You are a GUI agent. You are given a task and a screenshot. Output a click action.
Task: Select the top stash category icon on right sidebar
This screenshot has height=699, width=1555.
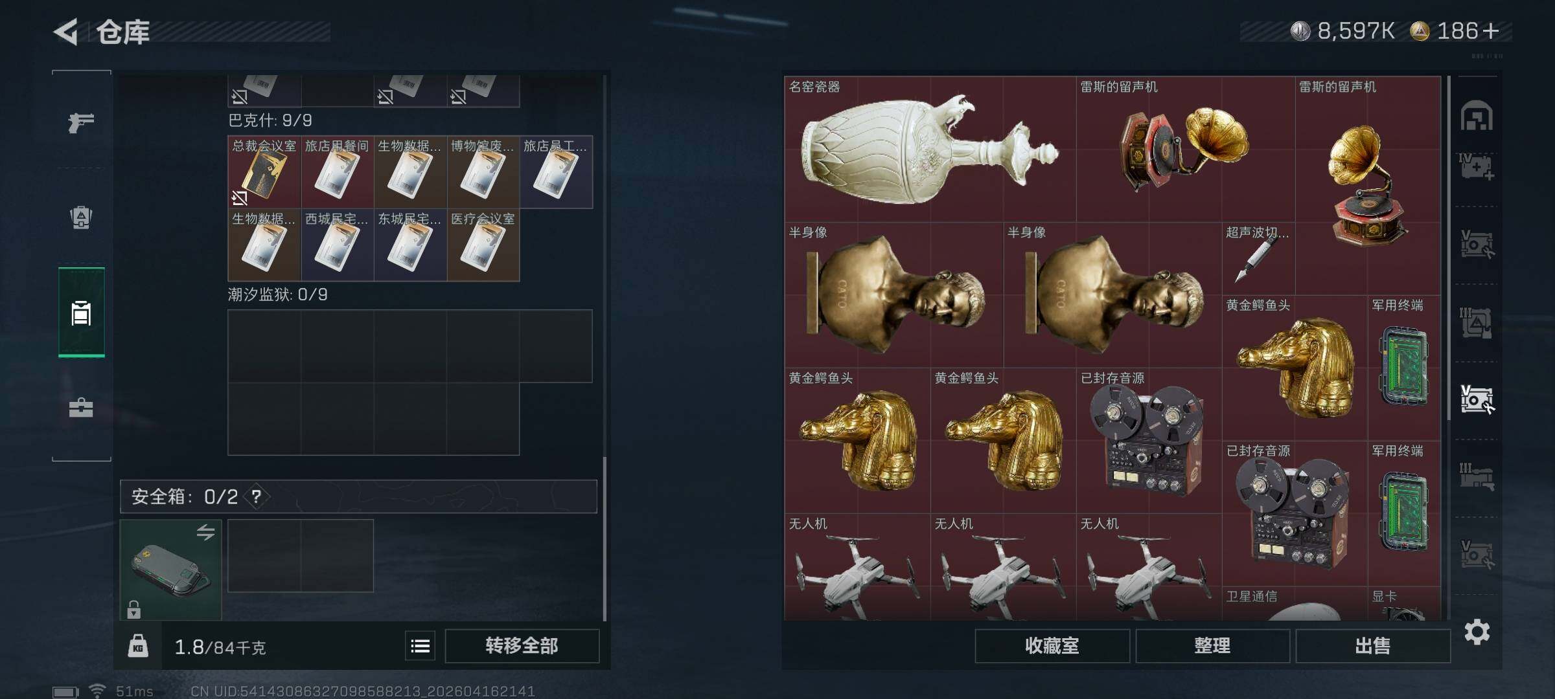pos(1477,116)
